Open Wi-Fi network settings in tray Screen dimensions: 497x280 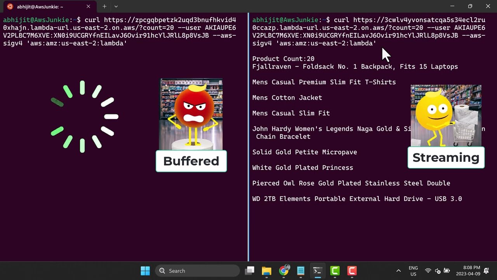(428, 271)
